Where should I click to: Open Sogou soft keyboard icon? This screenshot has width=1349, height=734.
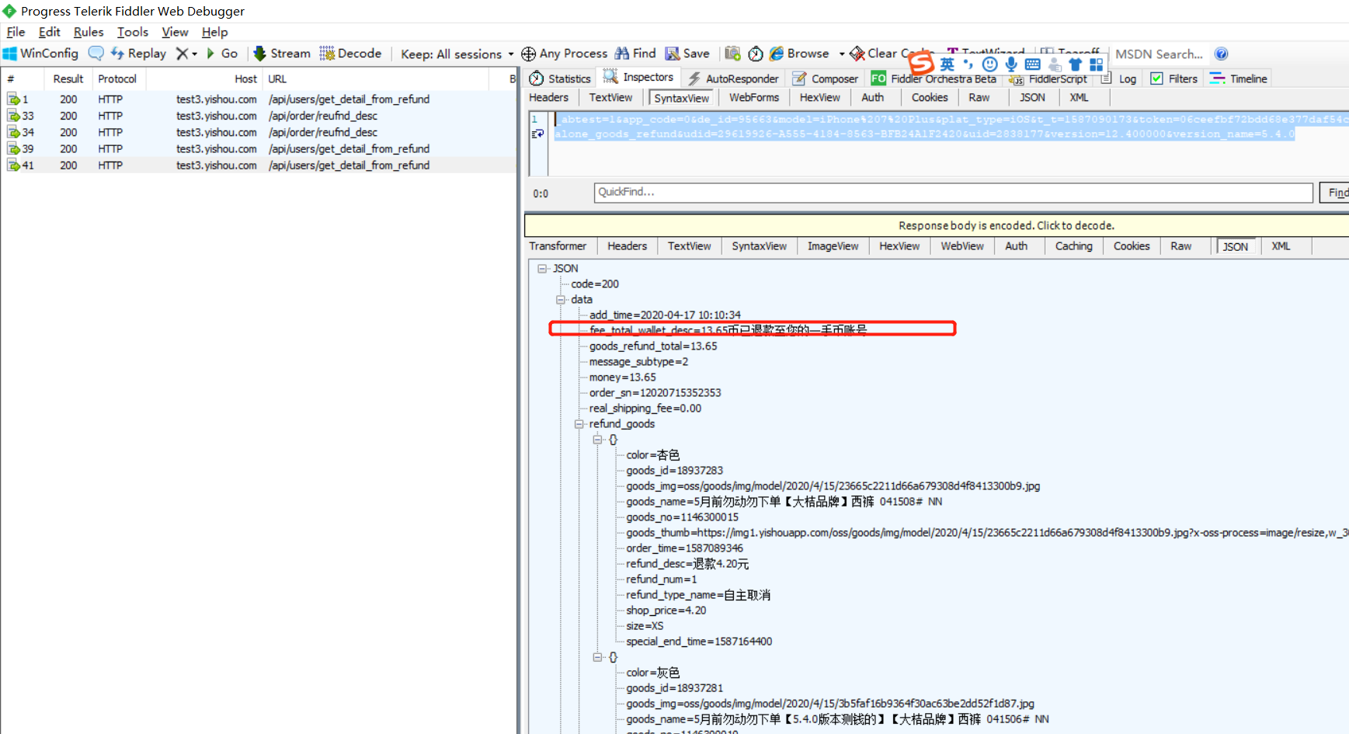[x=1033, y=64]
